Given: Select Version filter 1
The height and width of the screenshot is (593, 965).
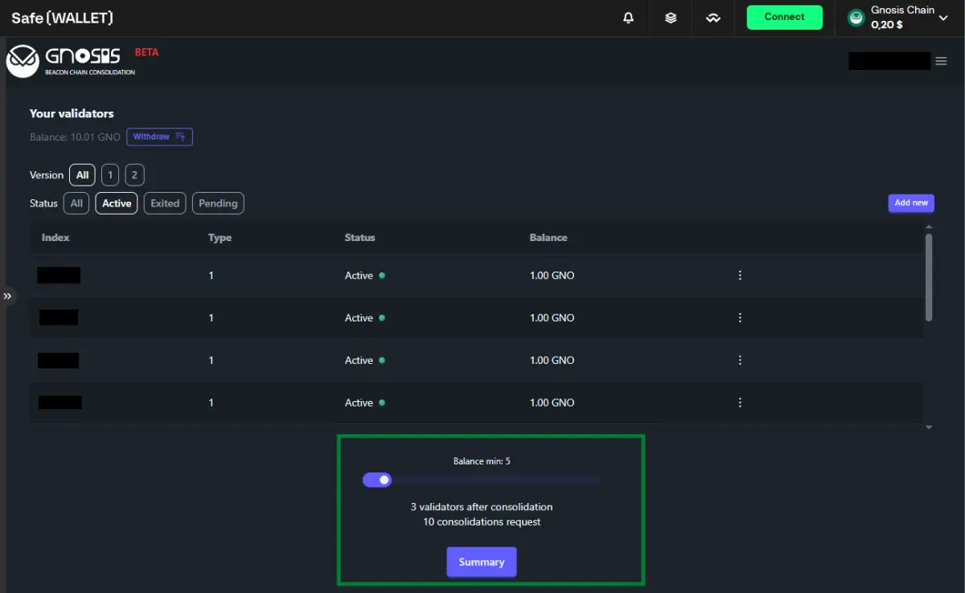Looking at the screenshot, I should (110, 175).
